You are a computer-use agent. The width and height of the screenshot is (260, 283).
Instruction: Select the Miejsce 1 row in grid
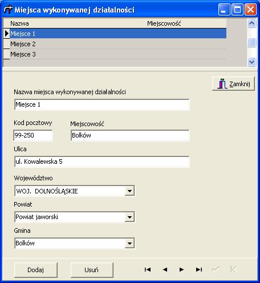(x=118, y=34)
